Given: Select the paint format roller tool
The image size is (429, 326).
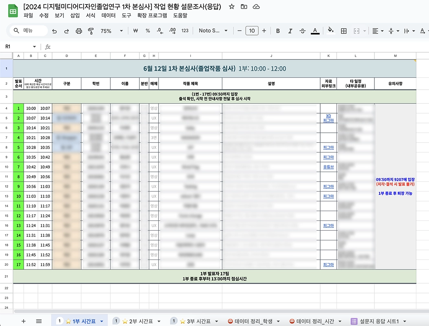Looking at the screenshot, I should pyautogui.click(x=91, y=31).
